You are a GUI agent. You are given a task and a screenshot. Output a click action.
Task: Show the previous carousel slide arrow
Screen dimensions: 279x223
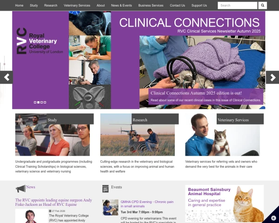coord(7,77)
